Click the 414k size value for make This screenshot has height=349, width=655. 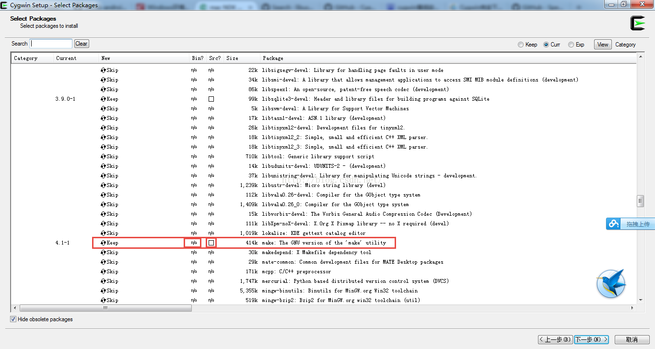(252, 243)
